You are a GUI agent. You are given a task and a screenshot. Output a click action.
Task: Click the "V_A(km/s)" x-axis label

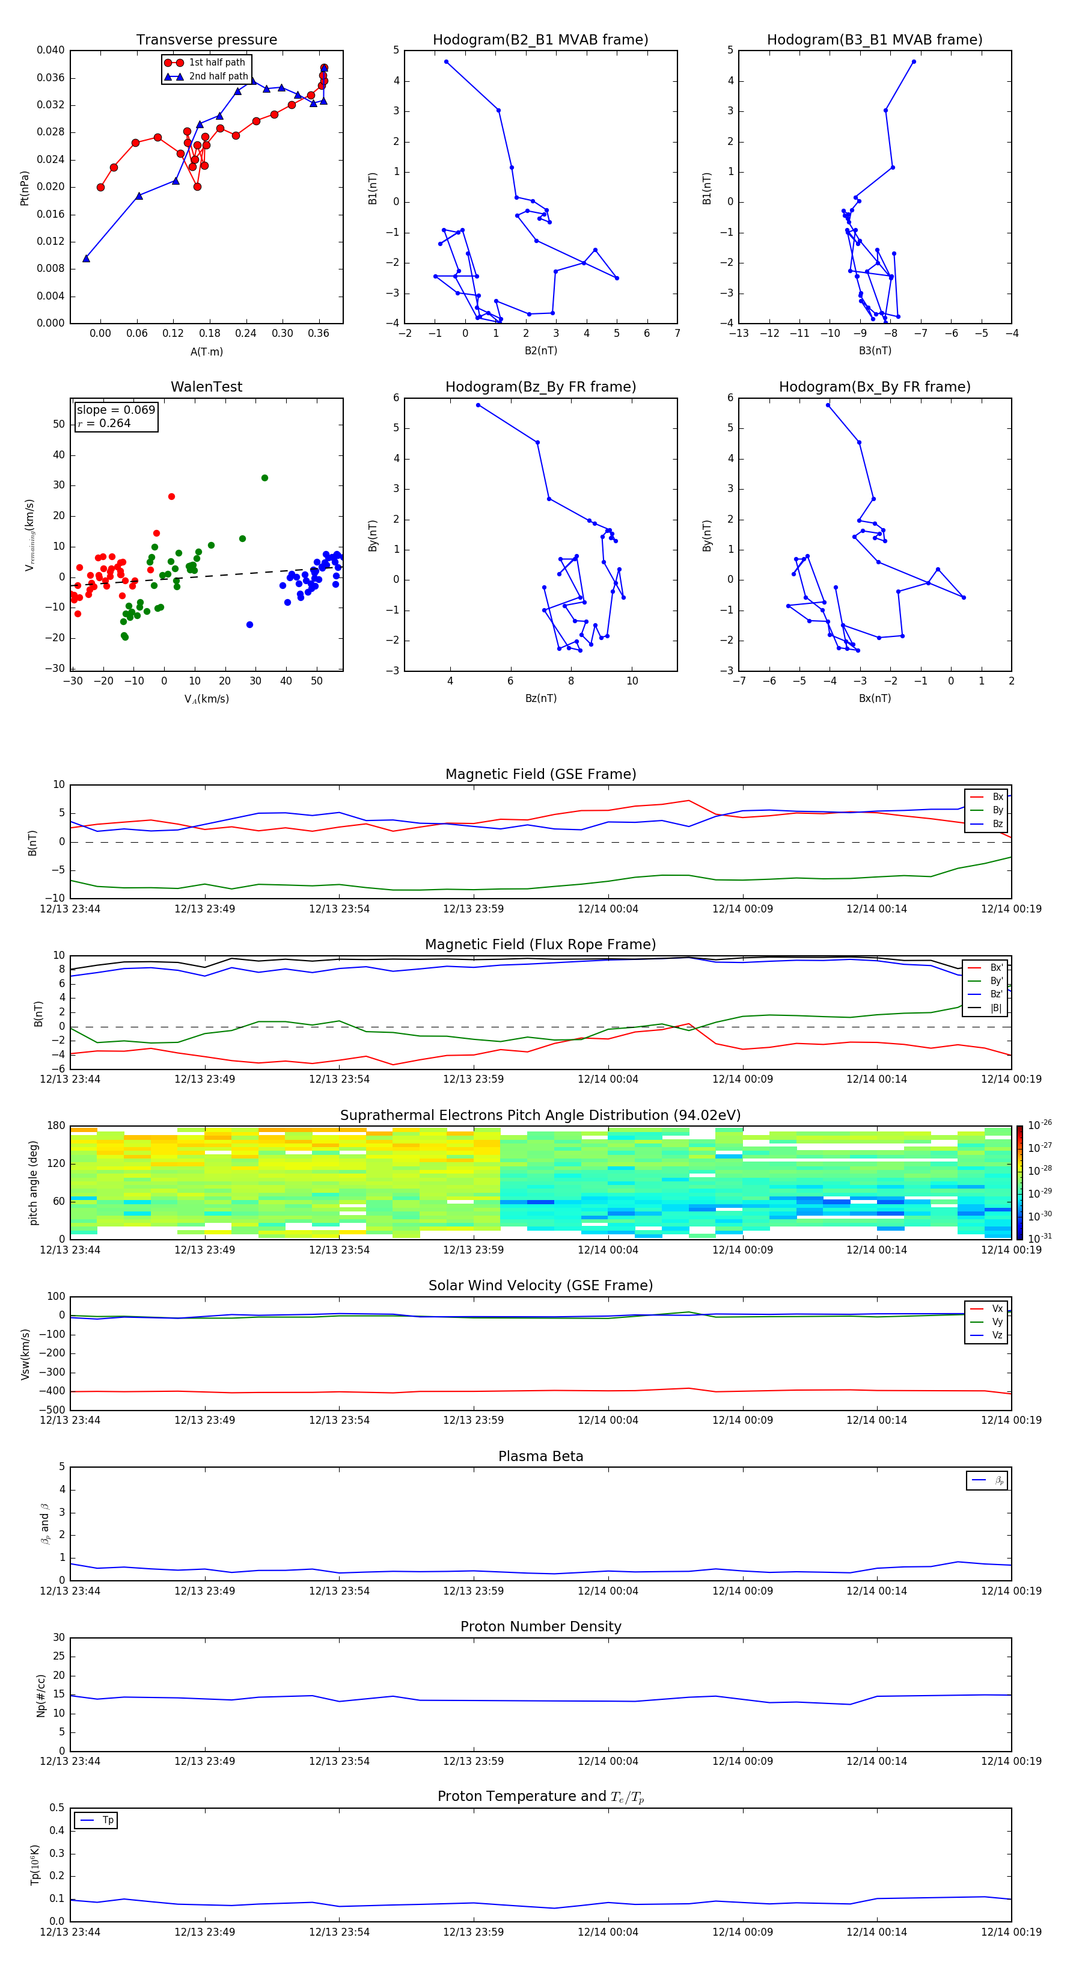(206, 699)
